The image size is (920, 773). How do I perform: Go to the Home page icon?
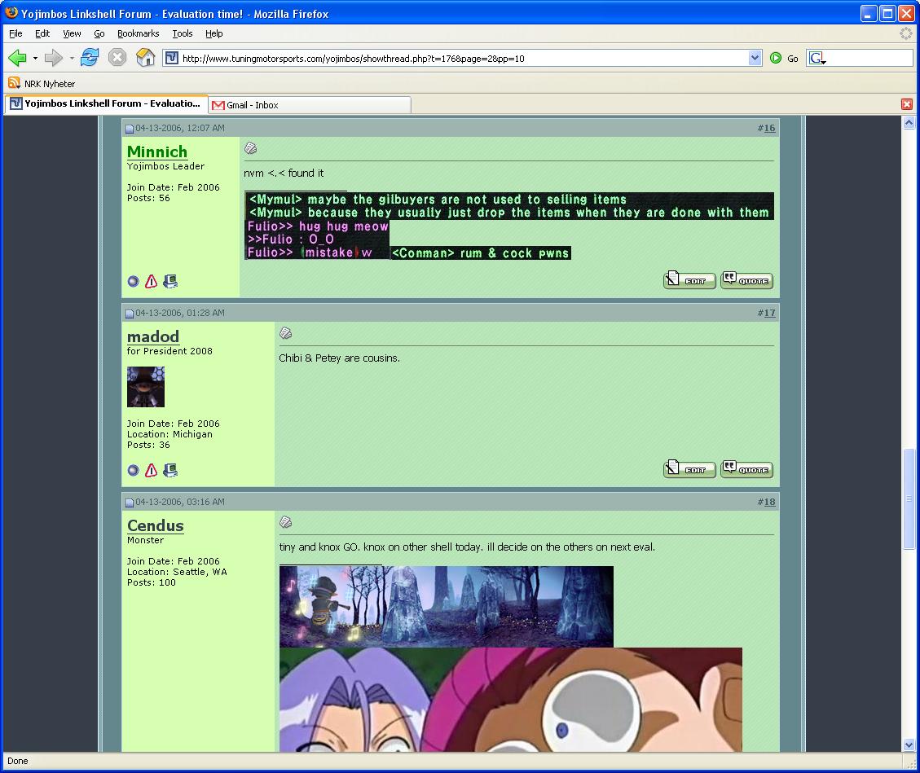point(145,58)
